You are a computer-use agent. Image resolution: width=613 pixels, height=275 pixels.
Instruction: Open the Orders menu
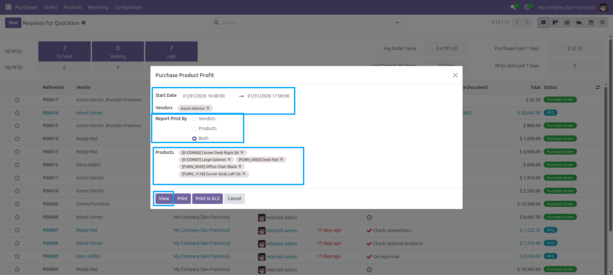click(x=50, y=7)
